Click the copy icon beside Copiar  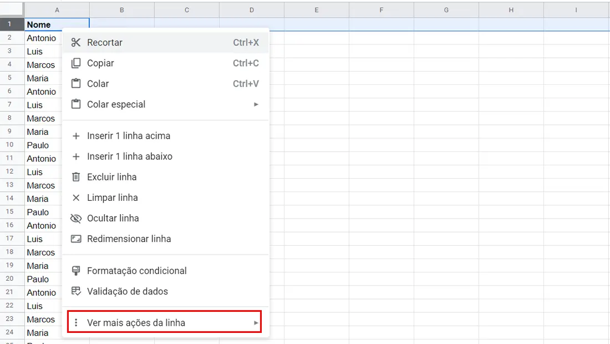point(76,63)
